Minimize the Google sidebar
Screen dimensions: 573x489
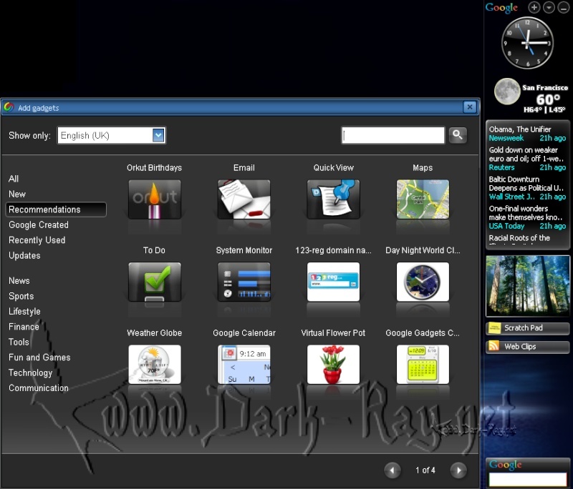tap(564, 7)
